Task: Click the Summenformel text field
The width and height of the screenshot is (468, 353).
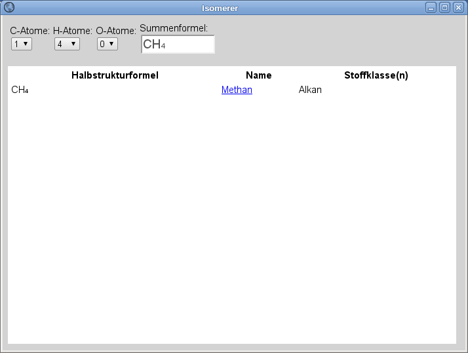Action: click(x=178, y=45)
